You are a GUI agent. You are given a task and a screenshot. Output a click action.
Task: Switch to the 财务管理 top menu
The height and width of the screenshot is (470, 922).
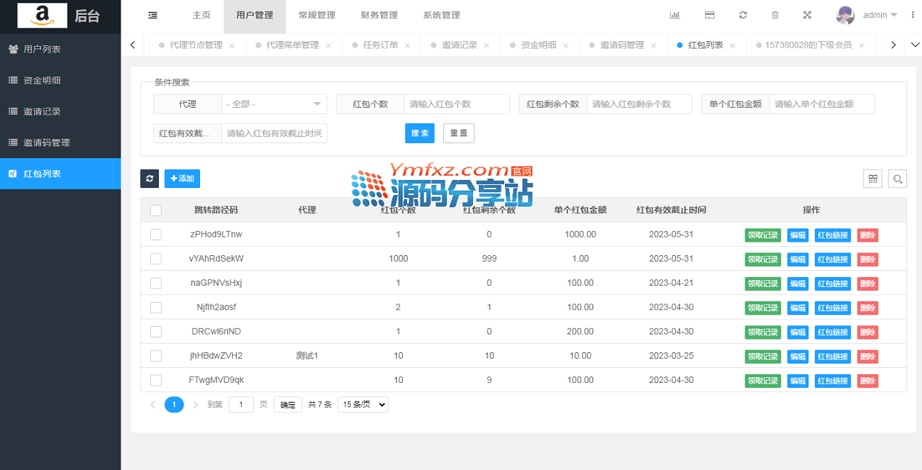click(x=379, y=15)
